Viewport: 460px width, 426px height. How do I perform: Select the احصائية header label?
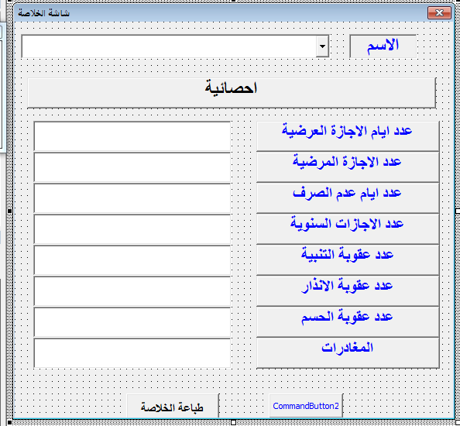tap(232, 93)
